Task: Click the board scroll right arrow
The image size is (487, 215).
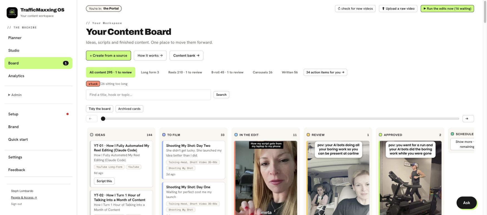Action: (x=468, y=119)
